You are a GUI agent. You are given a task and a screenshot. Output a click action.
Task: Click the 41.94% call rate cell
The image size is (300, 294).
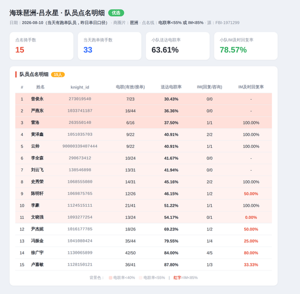click(171, 170)
